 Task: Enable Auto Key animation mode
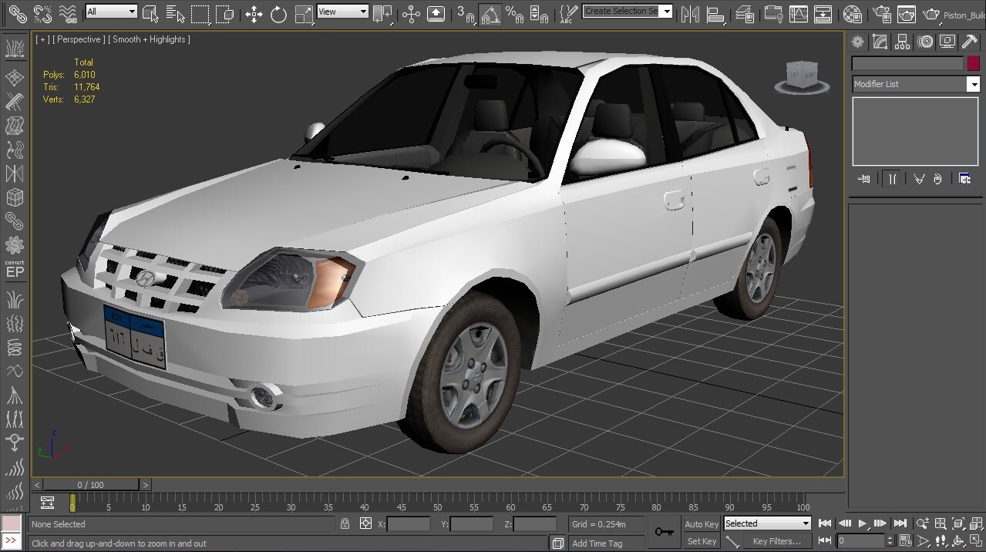pyautogui.click(x=701, y=523)
